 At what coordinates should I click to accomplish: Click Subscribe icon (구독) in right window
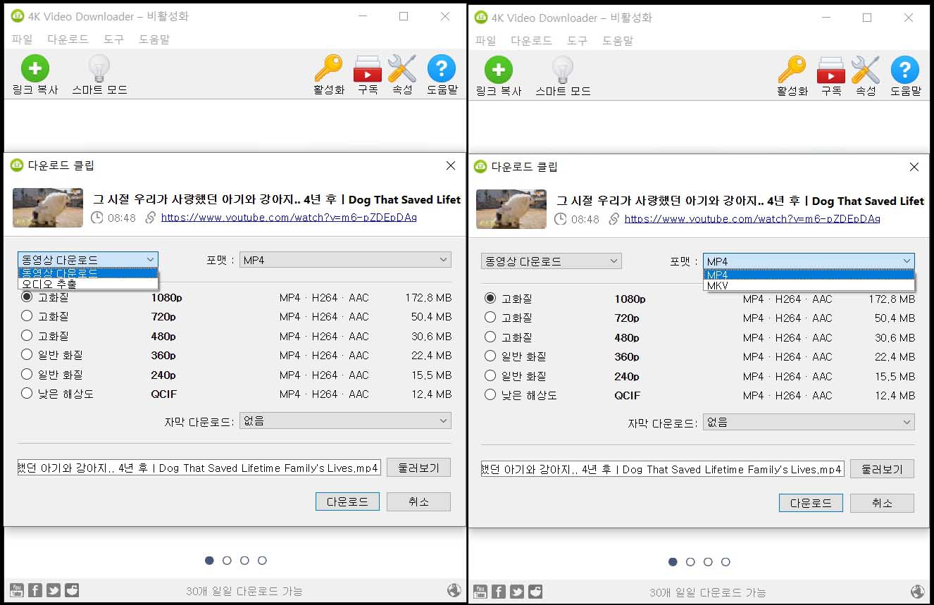[831, 76]
